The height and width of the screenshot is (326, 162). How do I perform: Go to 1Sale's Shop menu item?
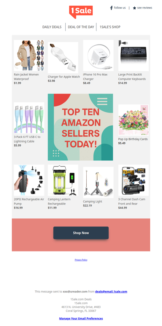(x=110, y=27)
